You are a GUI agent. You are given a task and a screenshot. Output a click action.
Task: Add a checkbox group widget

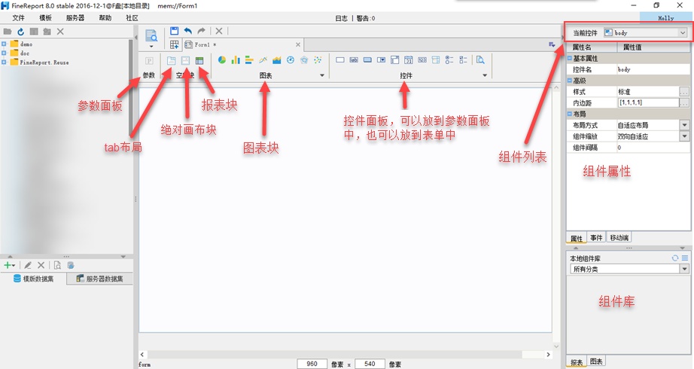coord(463,59)
